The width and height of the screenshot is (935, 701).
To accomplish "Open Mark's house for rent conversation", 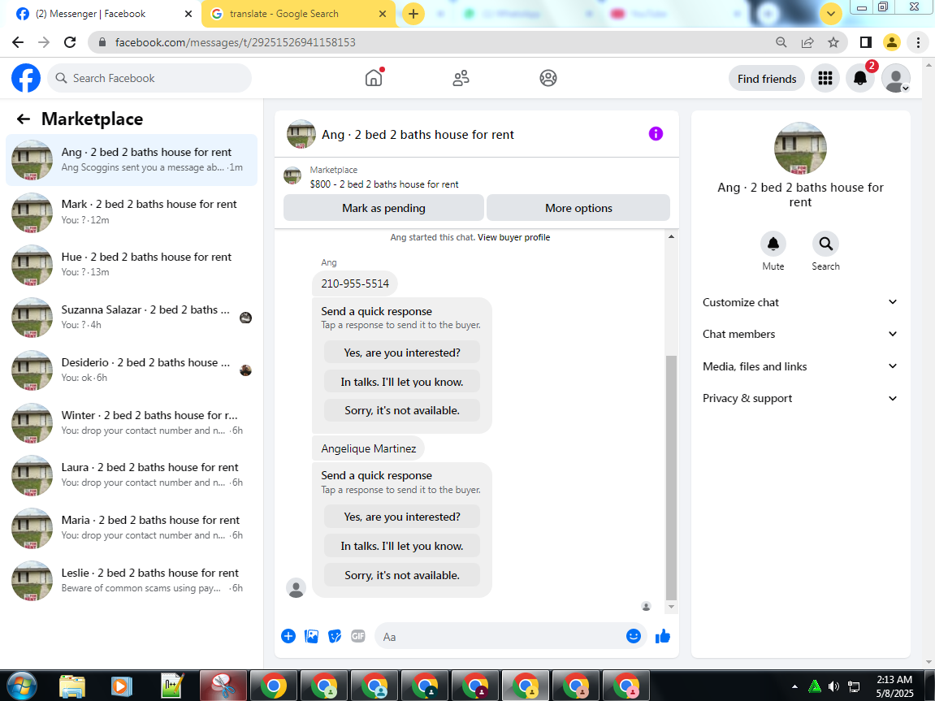I will 132,212.
